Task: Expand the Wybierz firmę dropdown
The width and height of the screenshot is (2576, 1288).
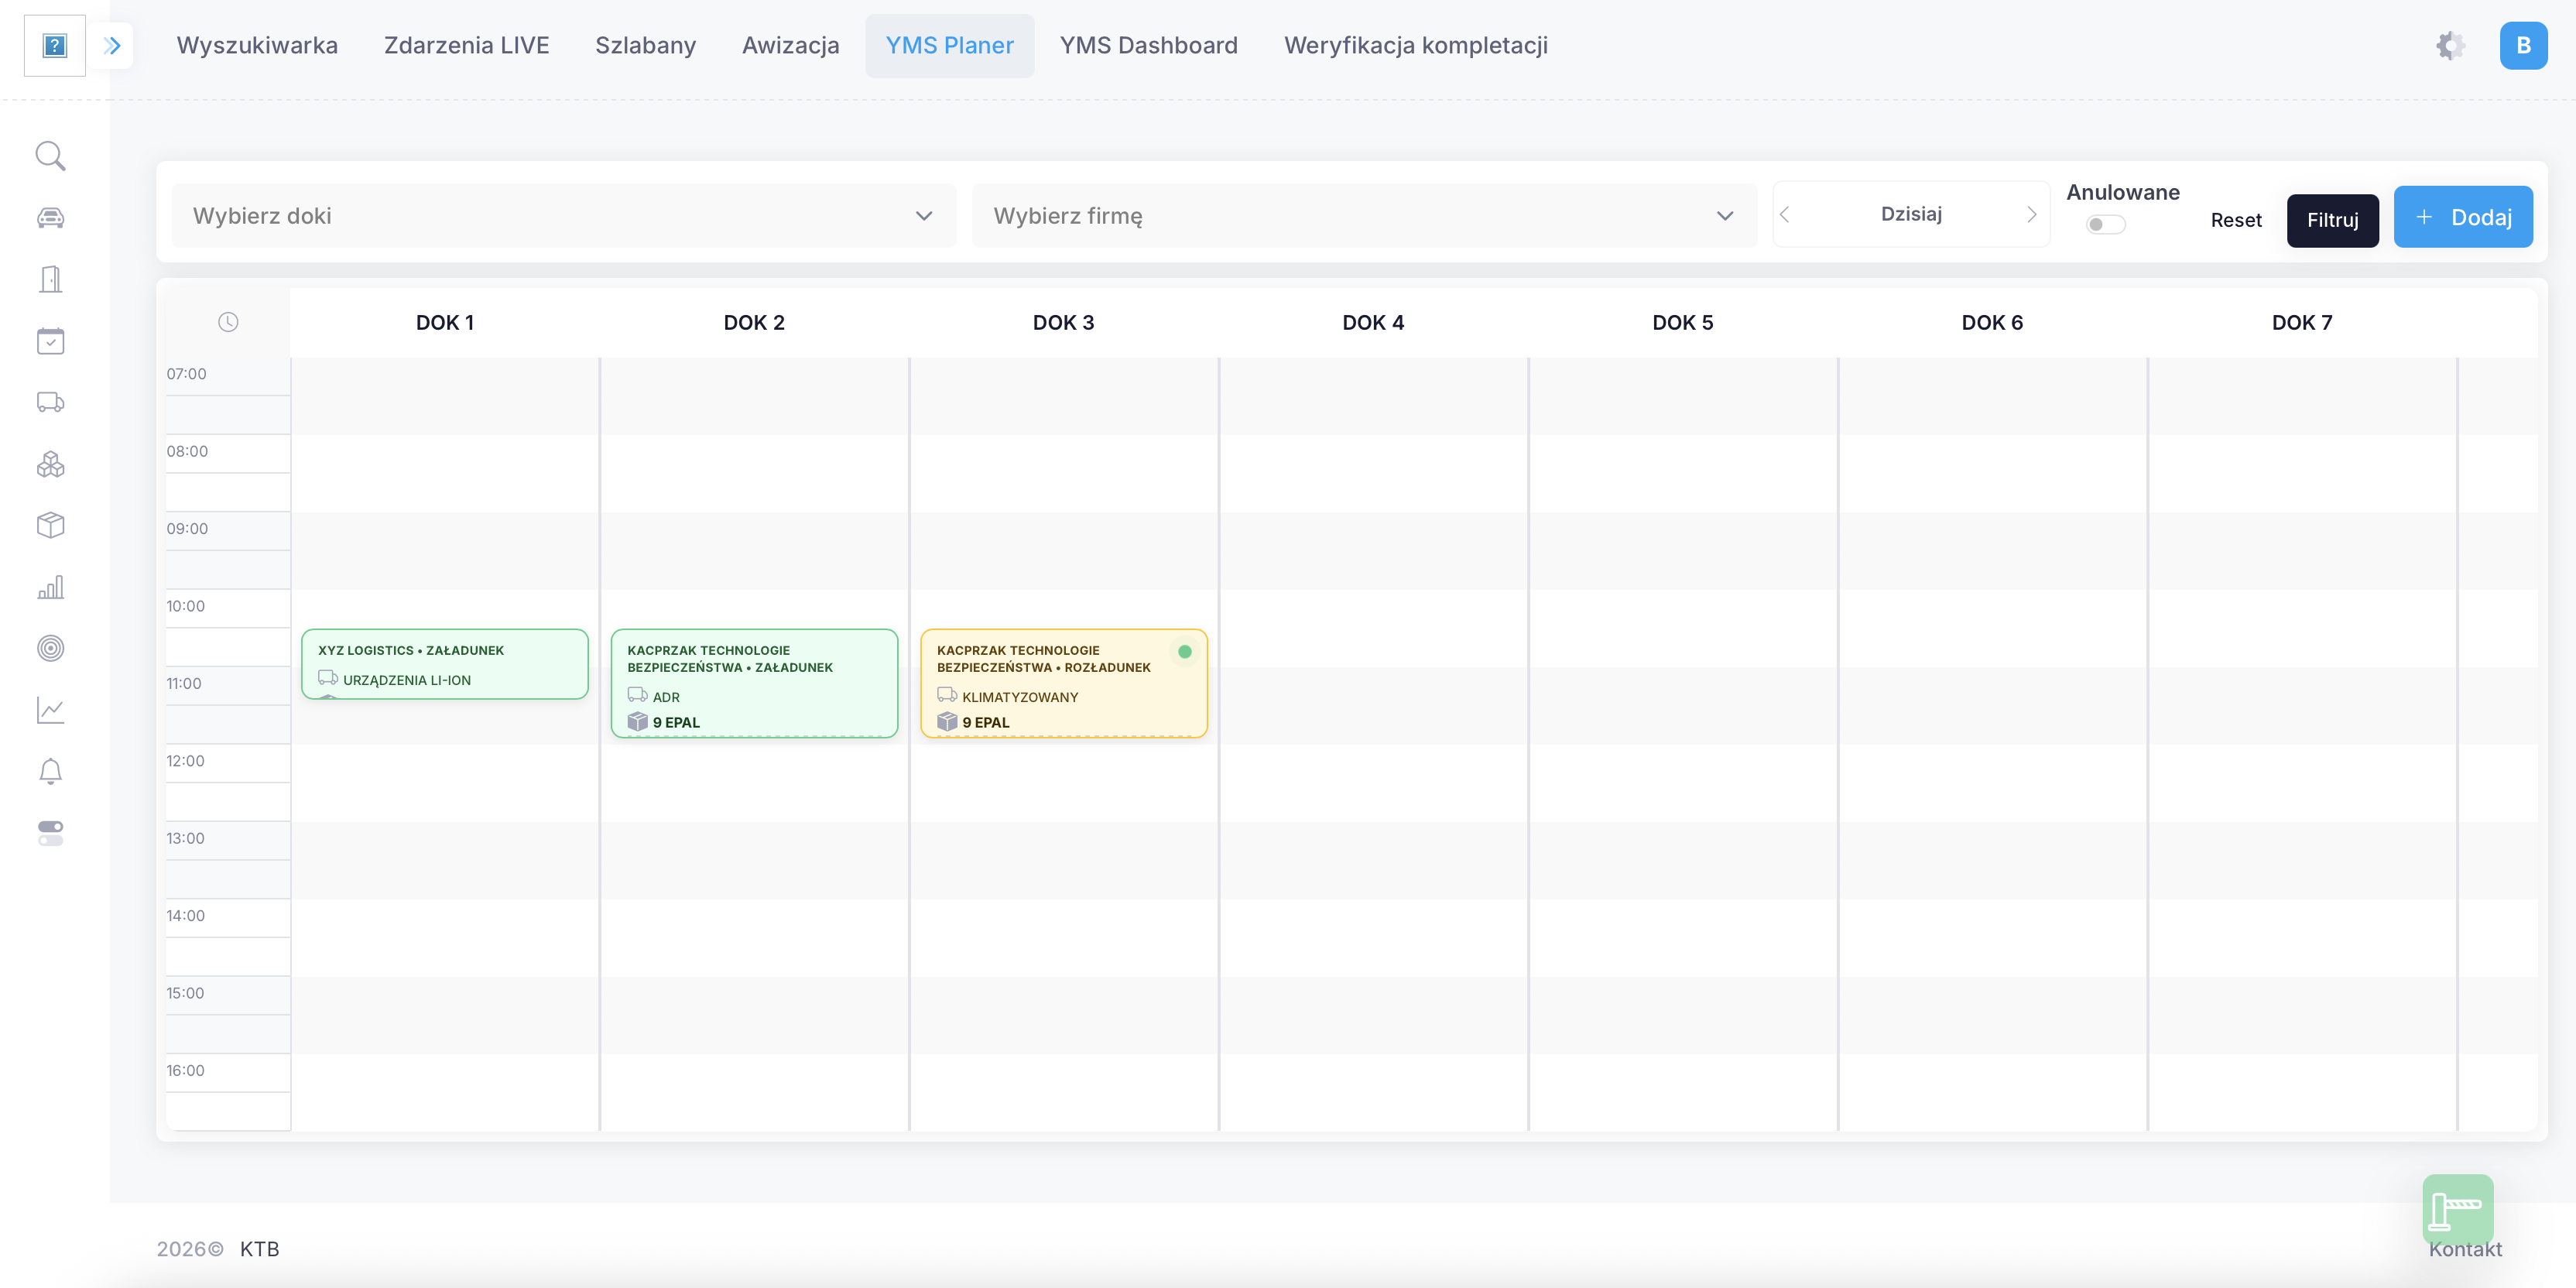Action: (x=1364, y=215)
